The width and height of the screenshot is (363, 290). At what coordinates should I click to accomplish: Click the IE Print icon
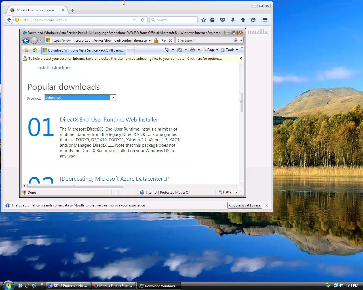point(193,50)
